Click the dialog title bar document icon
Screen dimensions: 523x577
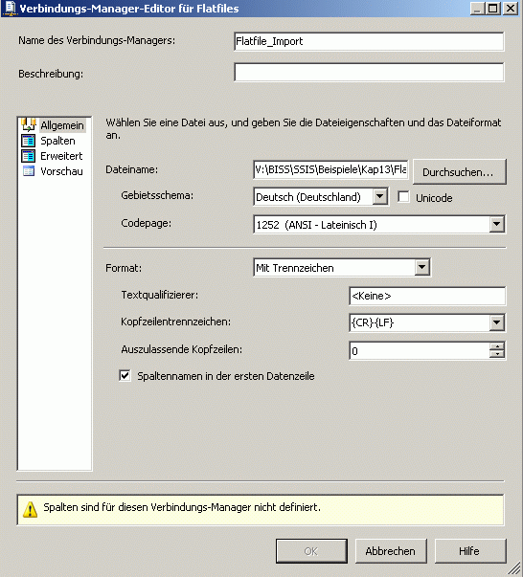(10, 9)
